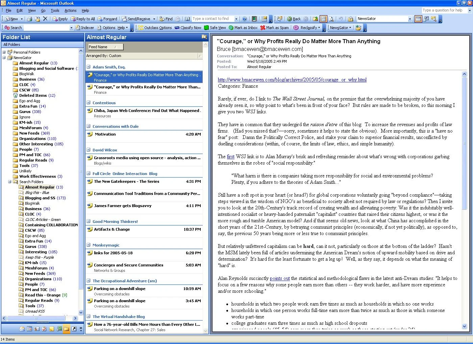Click the Delete (X) toolbar icon
This screenshot has height=344, width=473.
pos(45,19)
